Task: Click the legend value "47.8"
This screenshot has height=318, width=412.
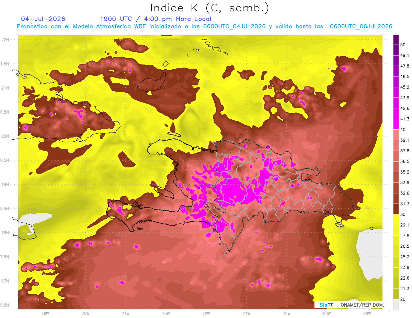Action: pyautogui.click(x=405, y=66)
